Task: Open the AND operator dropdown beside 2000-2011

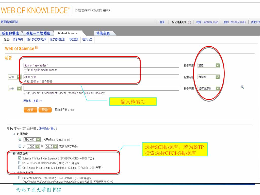Action: [14, 77]
